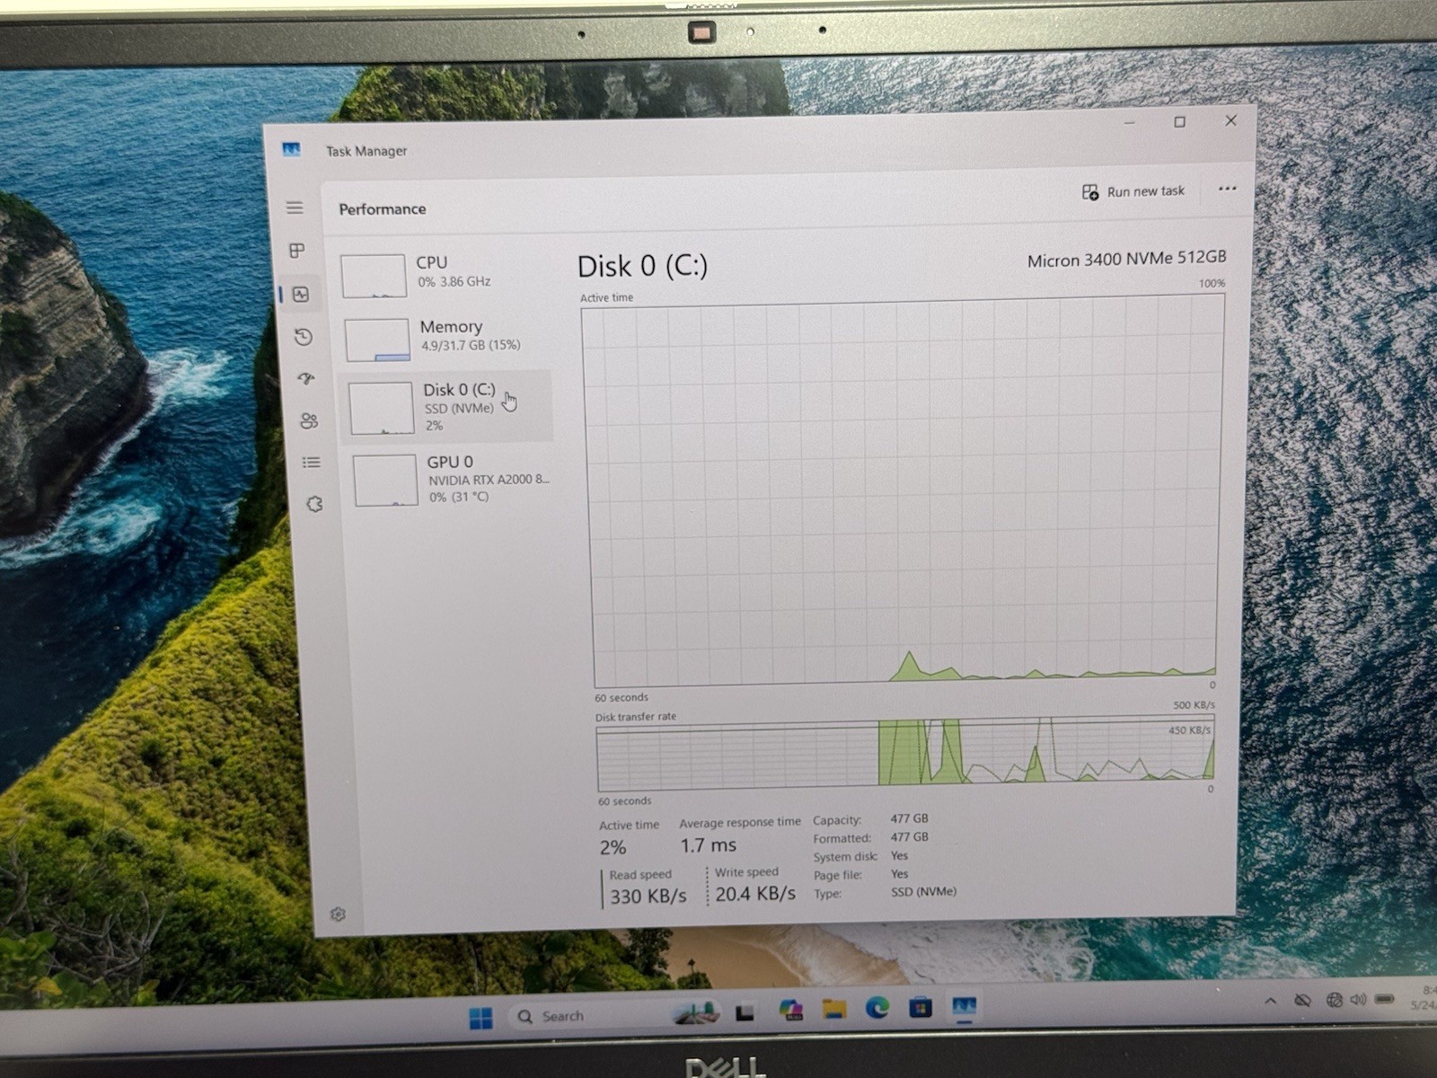Select the Performance page icon
1437x1078 pixels.
coord(301,294)
